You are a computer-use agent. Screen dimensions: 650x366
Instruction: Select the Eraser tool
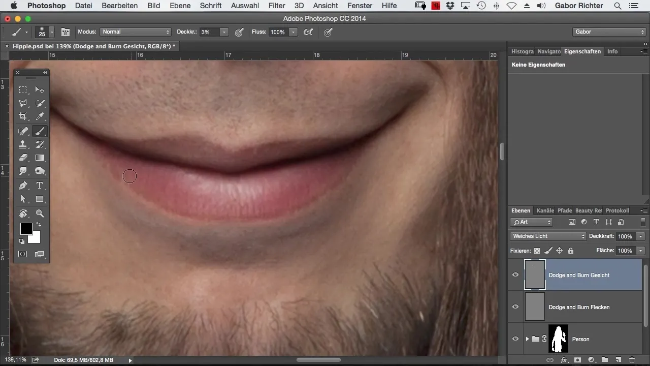click(x=23, y=158)
